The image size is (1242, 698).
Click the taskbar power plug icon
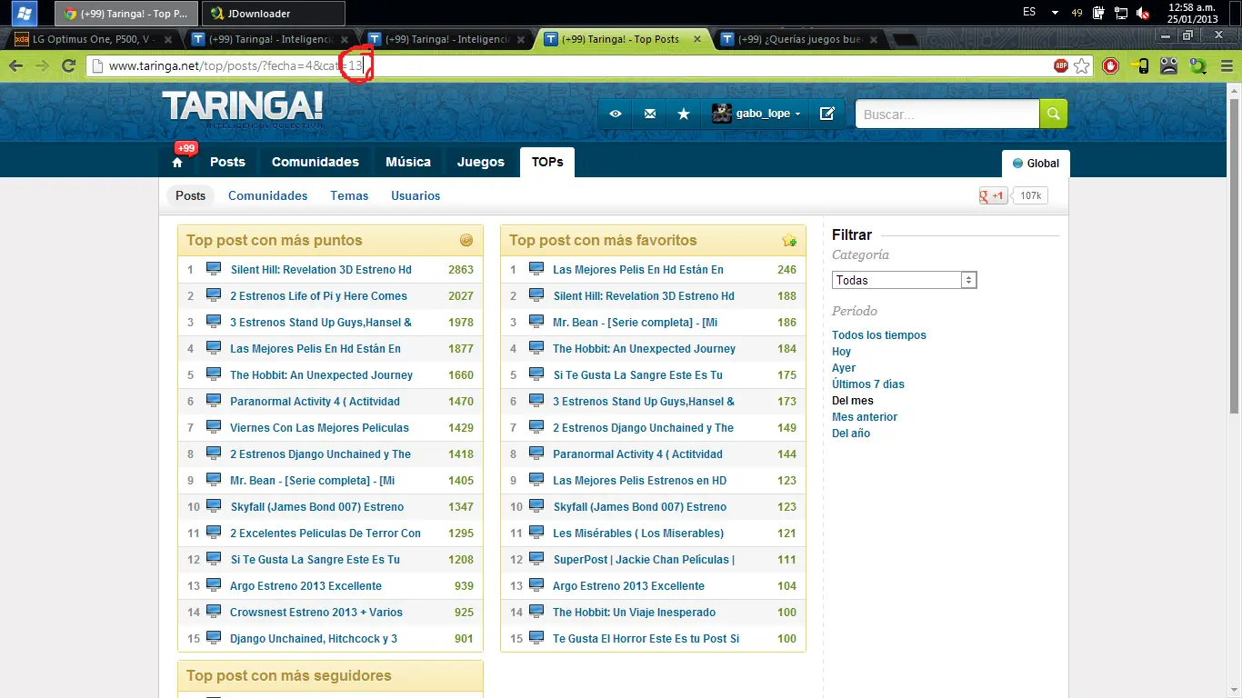(x=1099, y=13)
